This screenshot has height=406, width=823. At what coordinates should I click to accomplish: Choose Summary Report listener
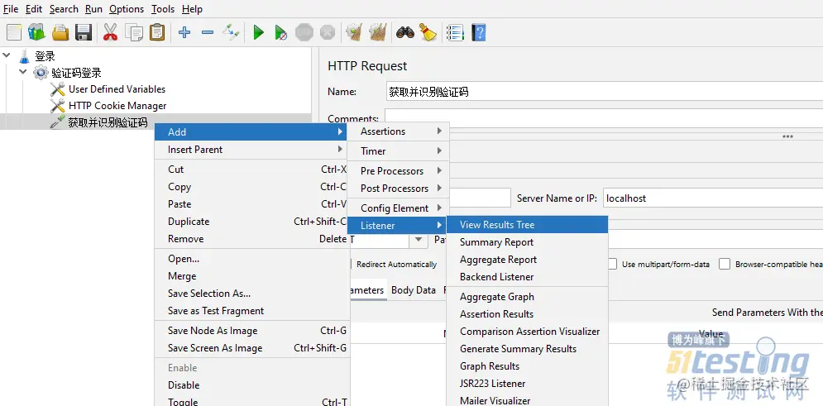(527, 241)
